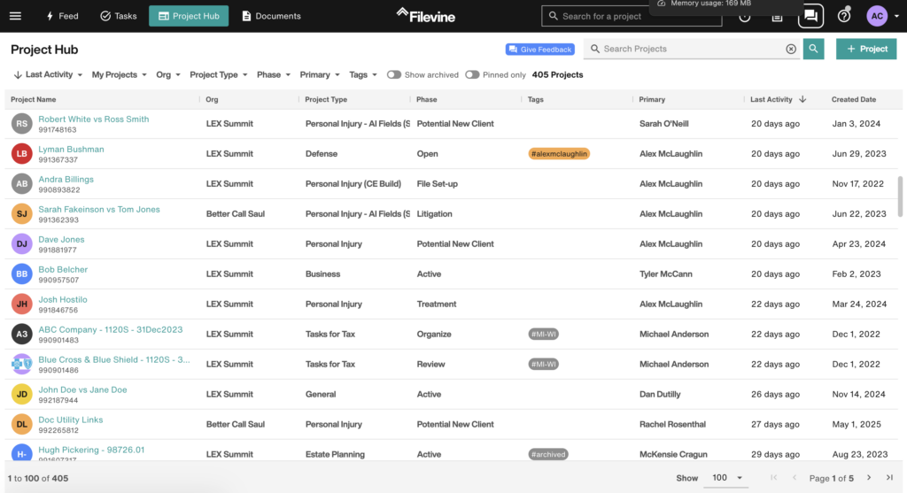Expand the My Projects filter

(119, 75)
